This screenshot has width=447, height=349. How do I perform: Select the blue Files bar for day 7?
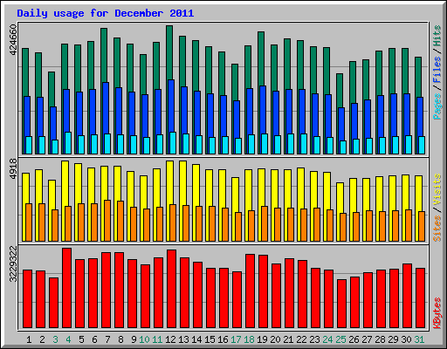(106, 107)
